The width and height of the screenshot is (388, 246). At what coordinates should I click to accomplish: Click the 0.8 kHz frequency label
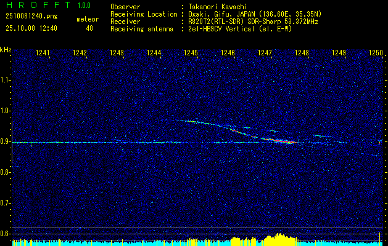5,172
